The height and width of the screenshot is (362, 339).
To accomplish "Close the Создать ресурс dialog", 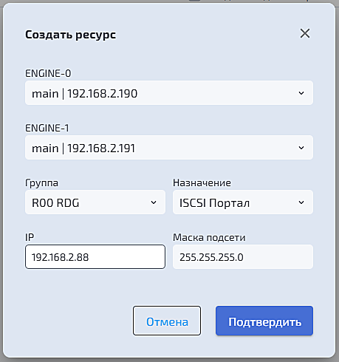I will click(305, 33).
